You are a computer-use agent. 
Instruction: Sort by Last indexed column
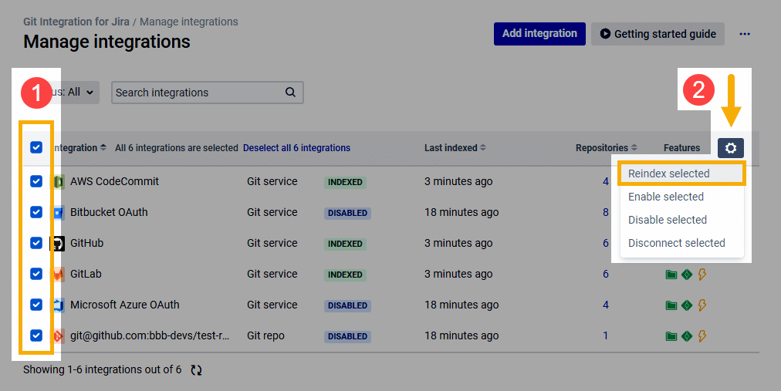[x=455, y=148]
